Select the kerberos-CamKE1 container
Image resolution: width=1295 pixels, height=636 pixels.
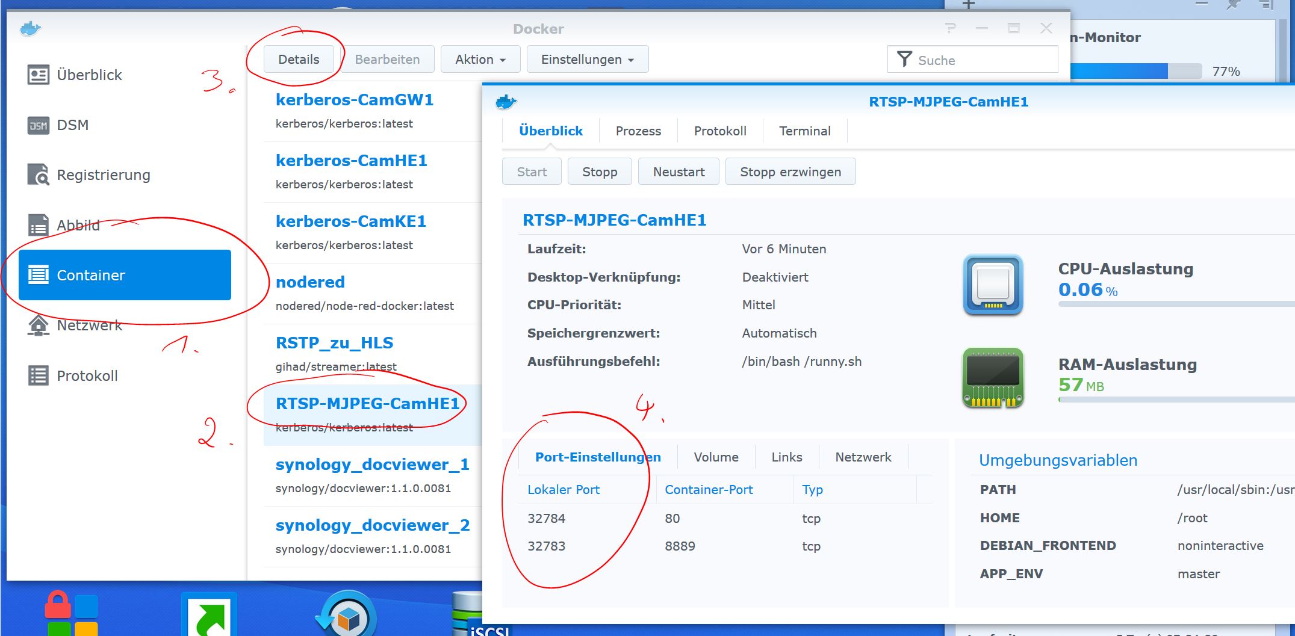373,232
